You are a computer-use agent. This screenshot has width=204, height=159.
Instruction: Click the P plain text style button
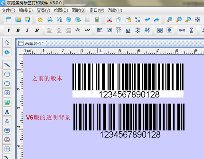tap(9, 30)
